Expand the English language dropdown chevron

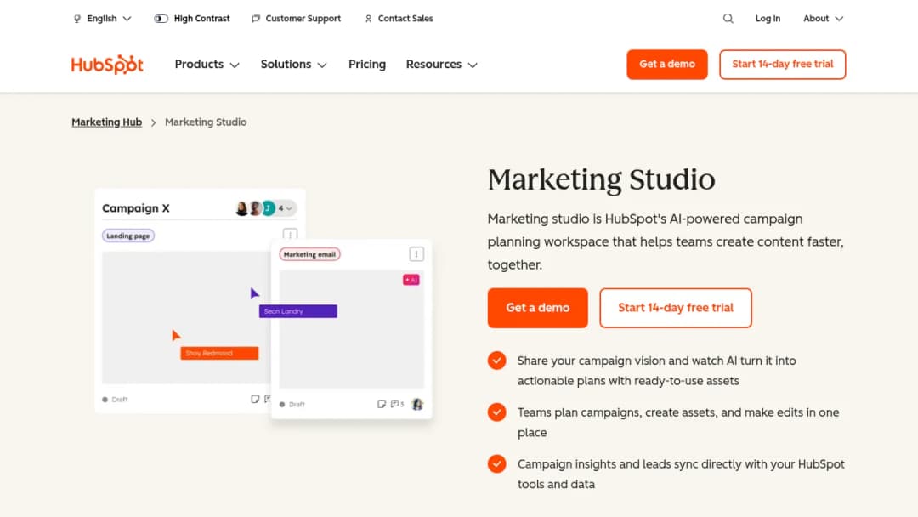click(x=127, y=19)
